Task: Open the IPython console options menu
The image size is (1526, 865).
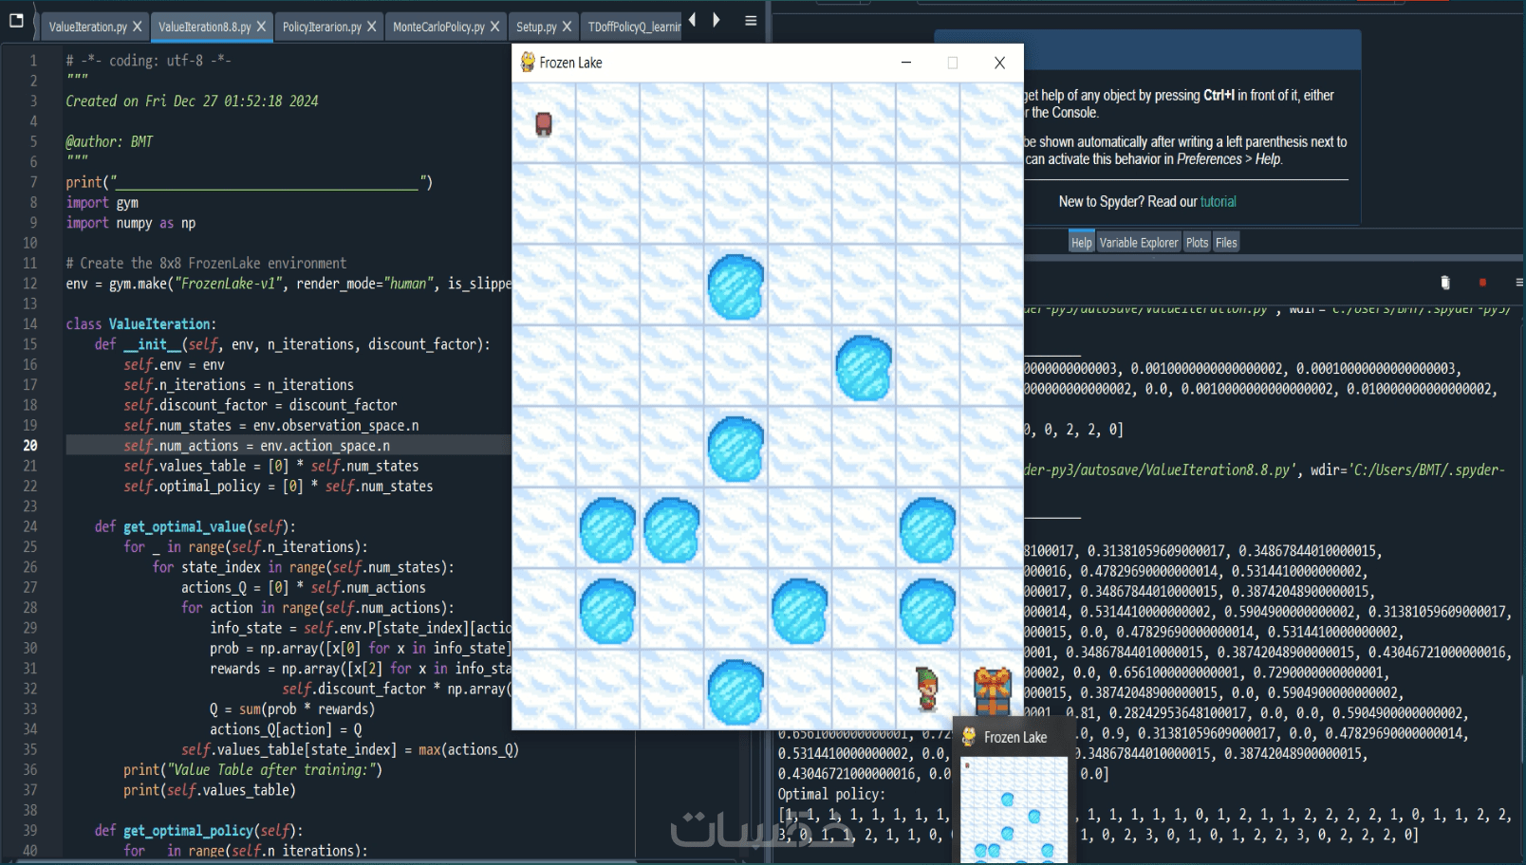Action: (1518, 283)
